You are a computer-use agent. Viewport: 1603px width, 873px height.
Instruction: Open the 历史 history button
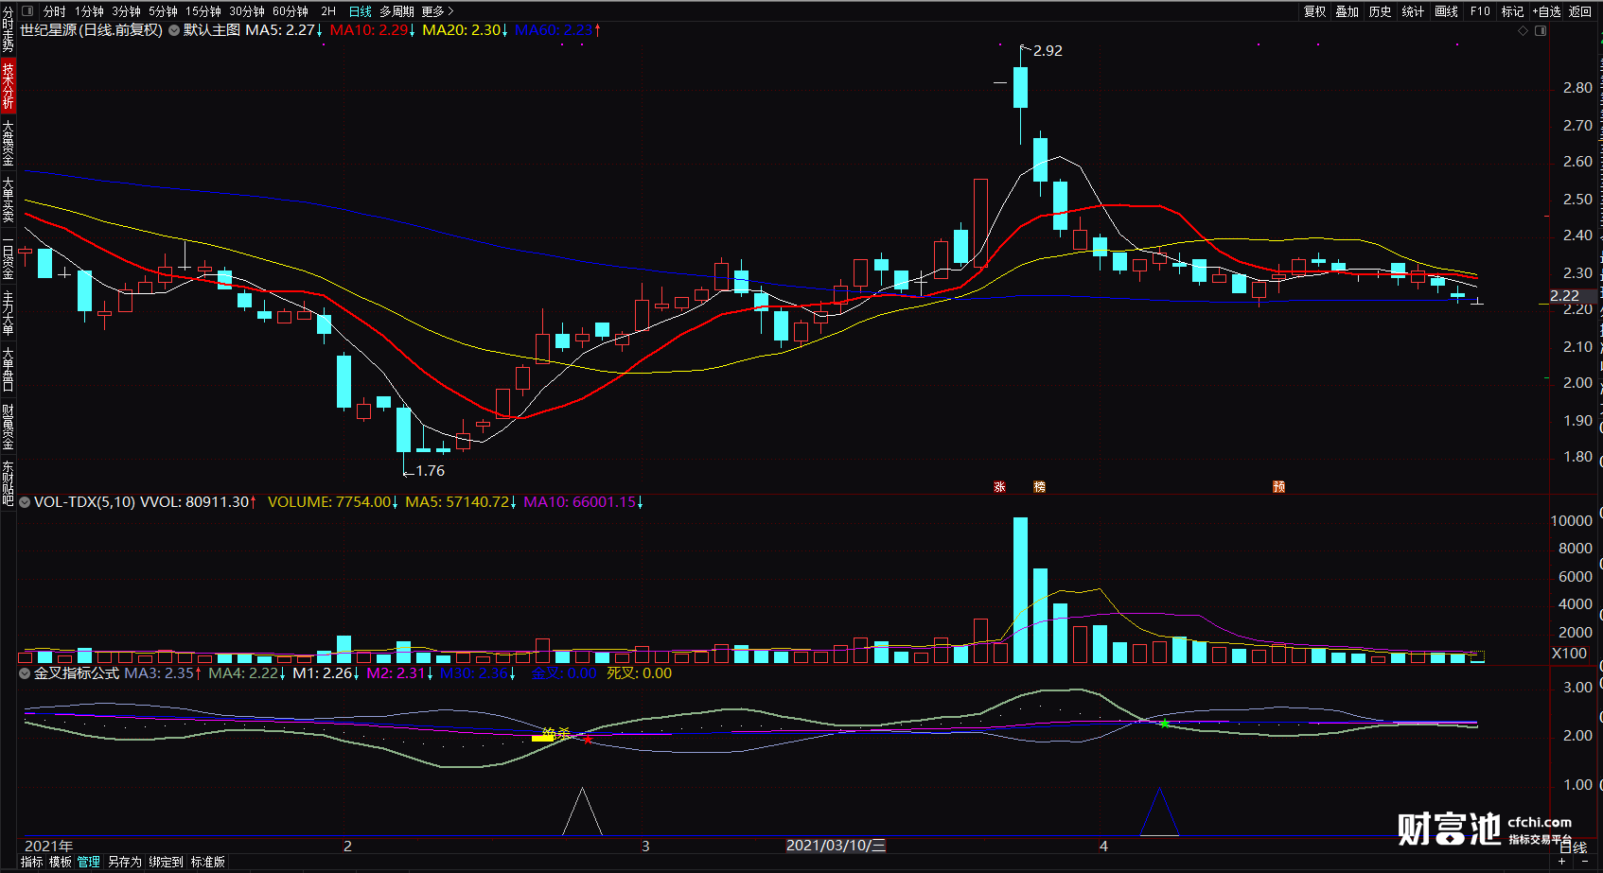click(1380, 11)
